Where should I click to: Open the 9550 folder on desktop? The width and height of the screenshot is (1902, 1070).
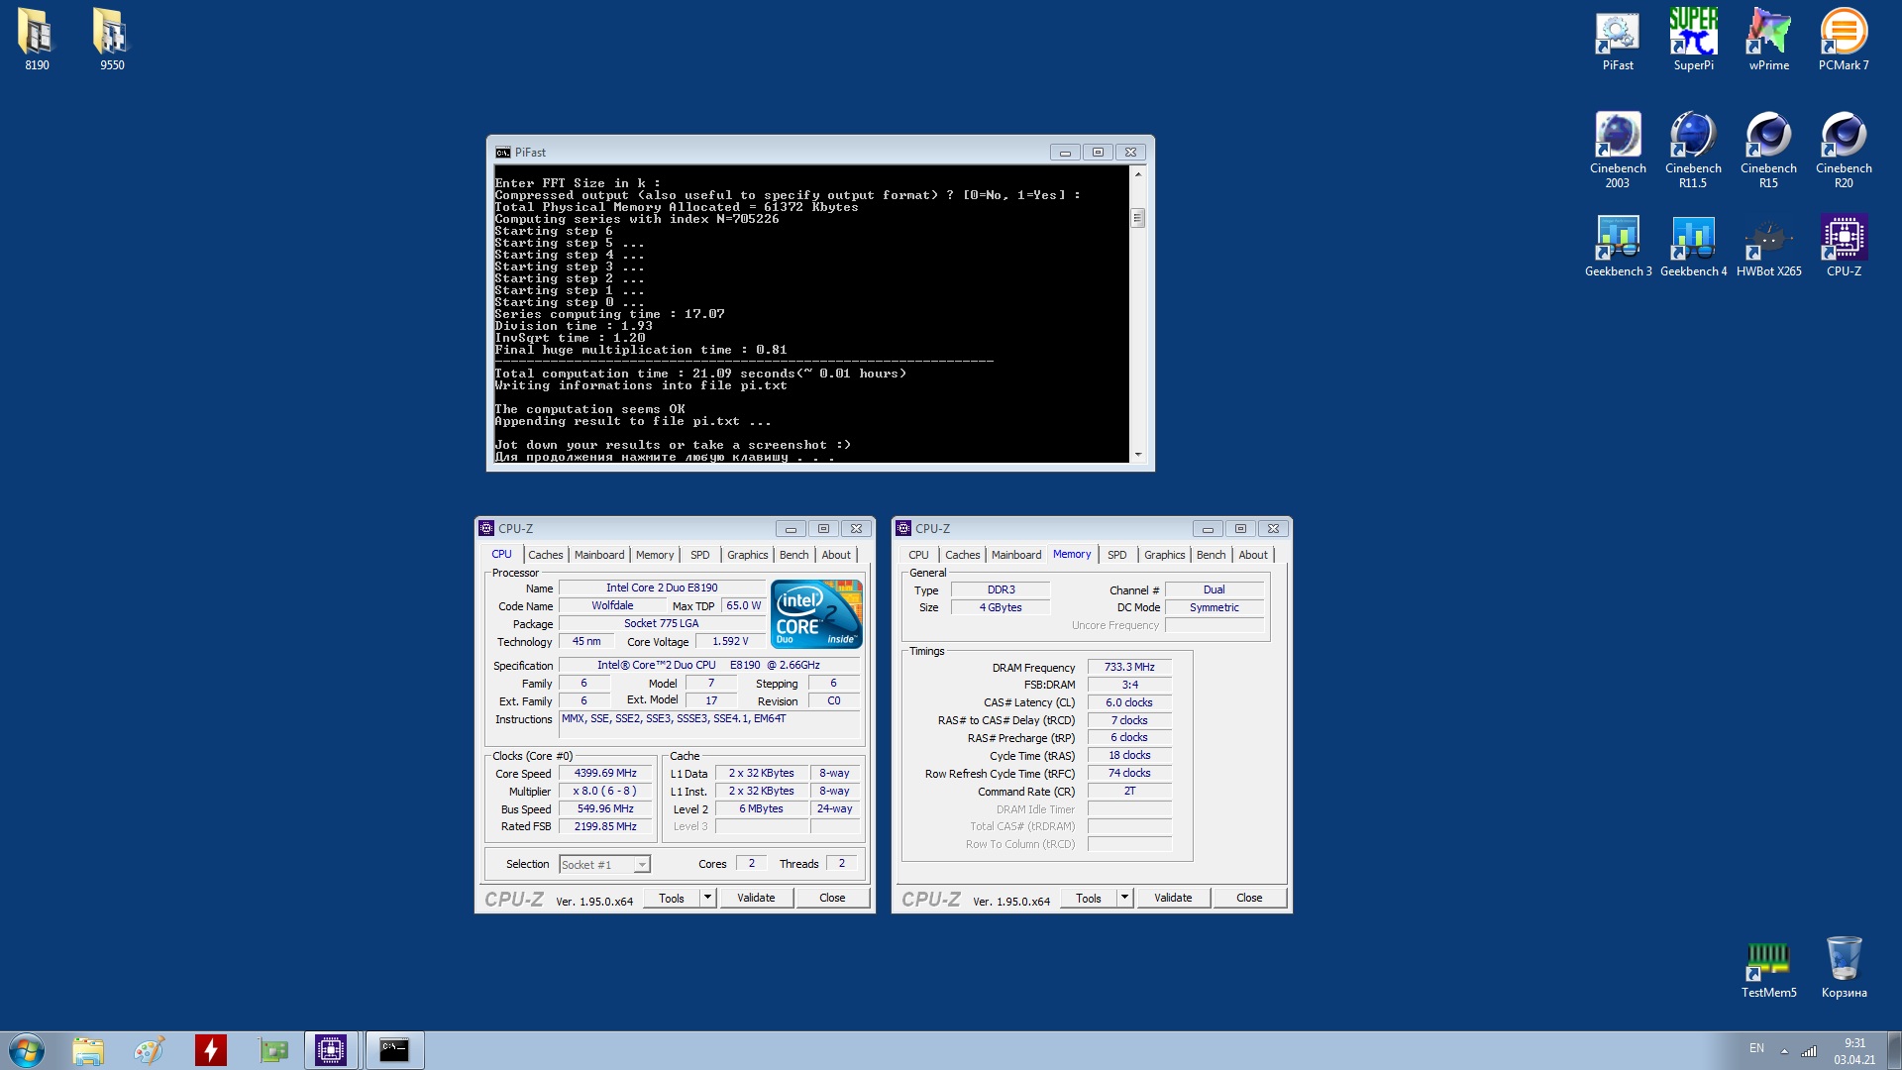(112, 40)
